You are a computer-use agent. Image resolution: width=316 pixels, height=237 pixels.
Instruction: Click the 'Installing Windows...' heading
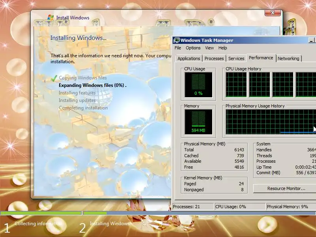click(78, 38)
